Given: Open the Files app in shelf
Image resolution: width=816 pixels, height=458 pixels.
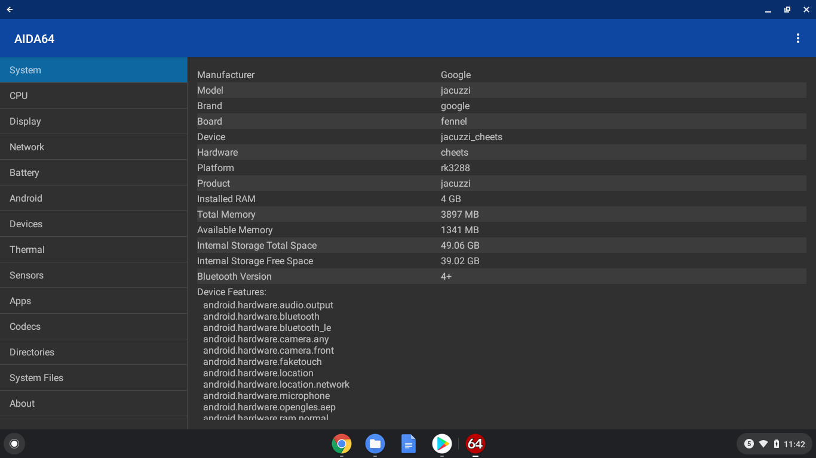Looking at the screenshot, I should pyautogui.click(x=375, y=444).
